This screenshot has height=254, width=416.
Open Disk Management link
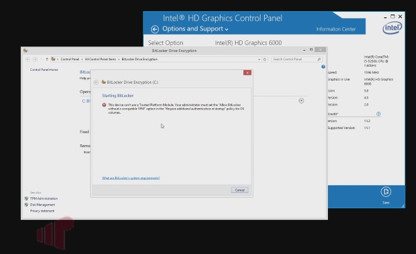(42, 205)
